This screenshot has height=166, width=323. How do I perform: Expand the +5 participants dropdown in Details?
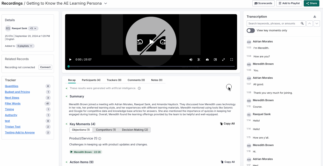tap(33, 28)
